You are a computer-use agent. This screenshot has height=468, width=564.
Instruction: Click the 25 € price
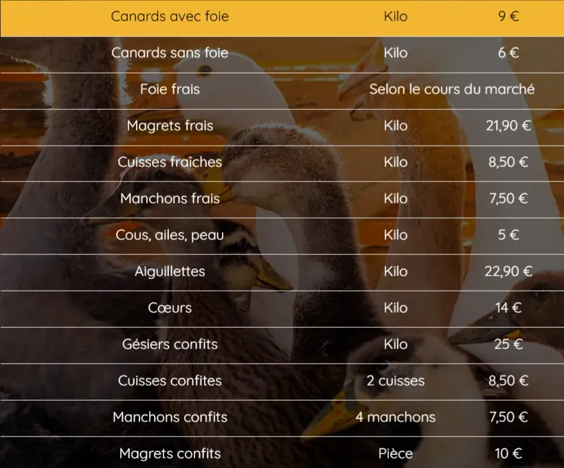click(508, 344)
